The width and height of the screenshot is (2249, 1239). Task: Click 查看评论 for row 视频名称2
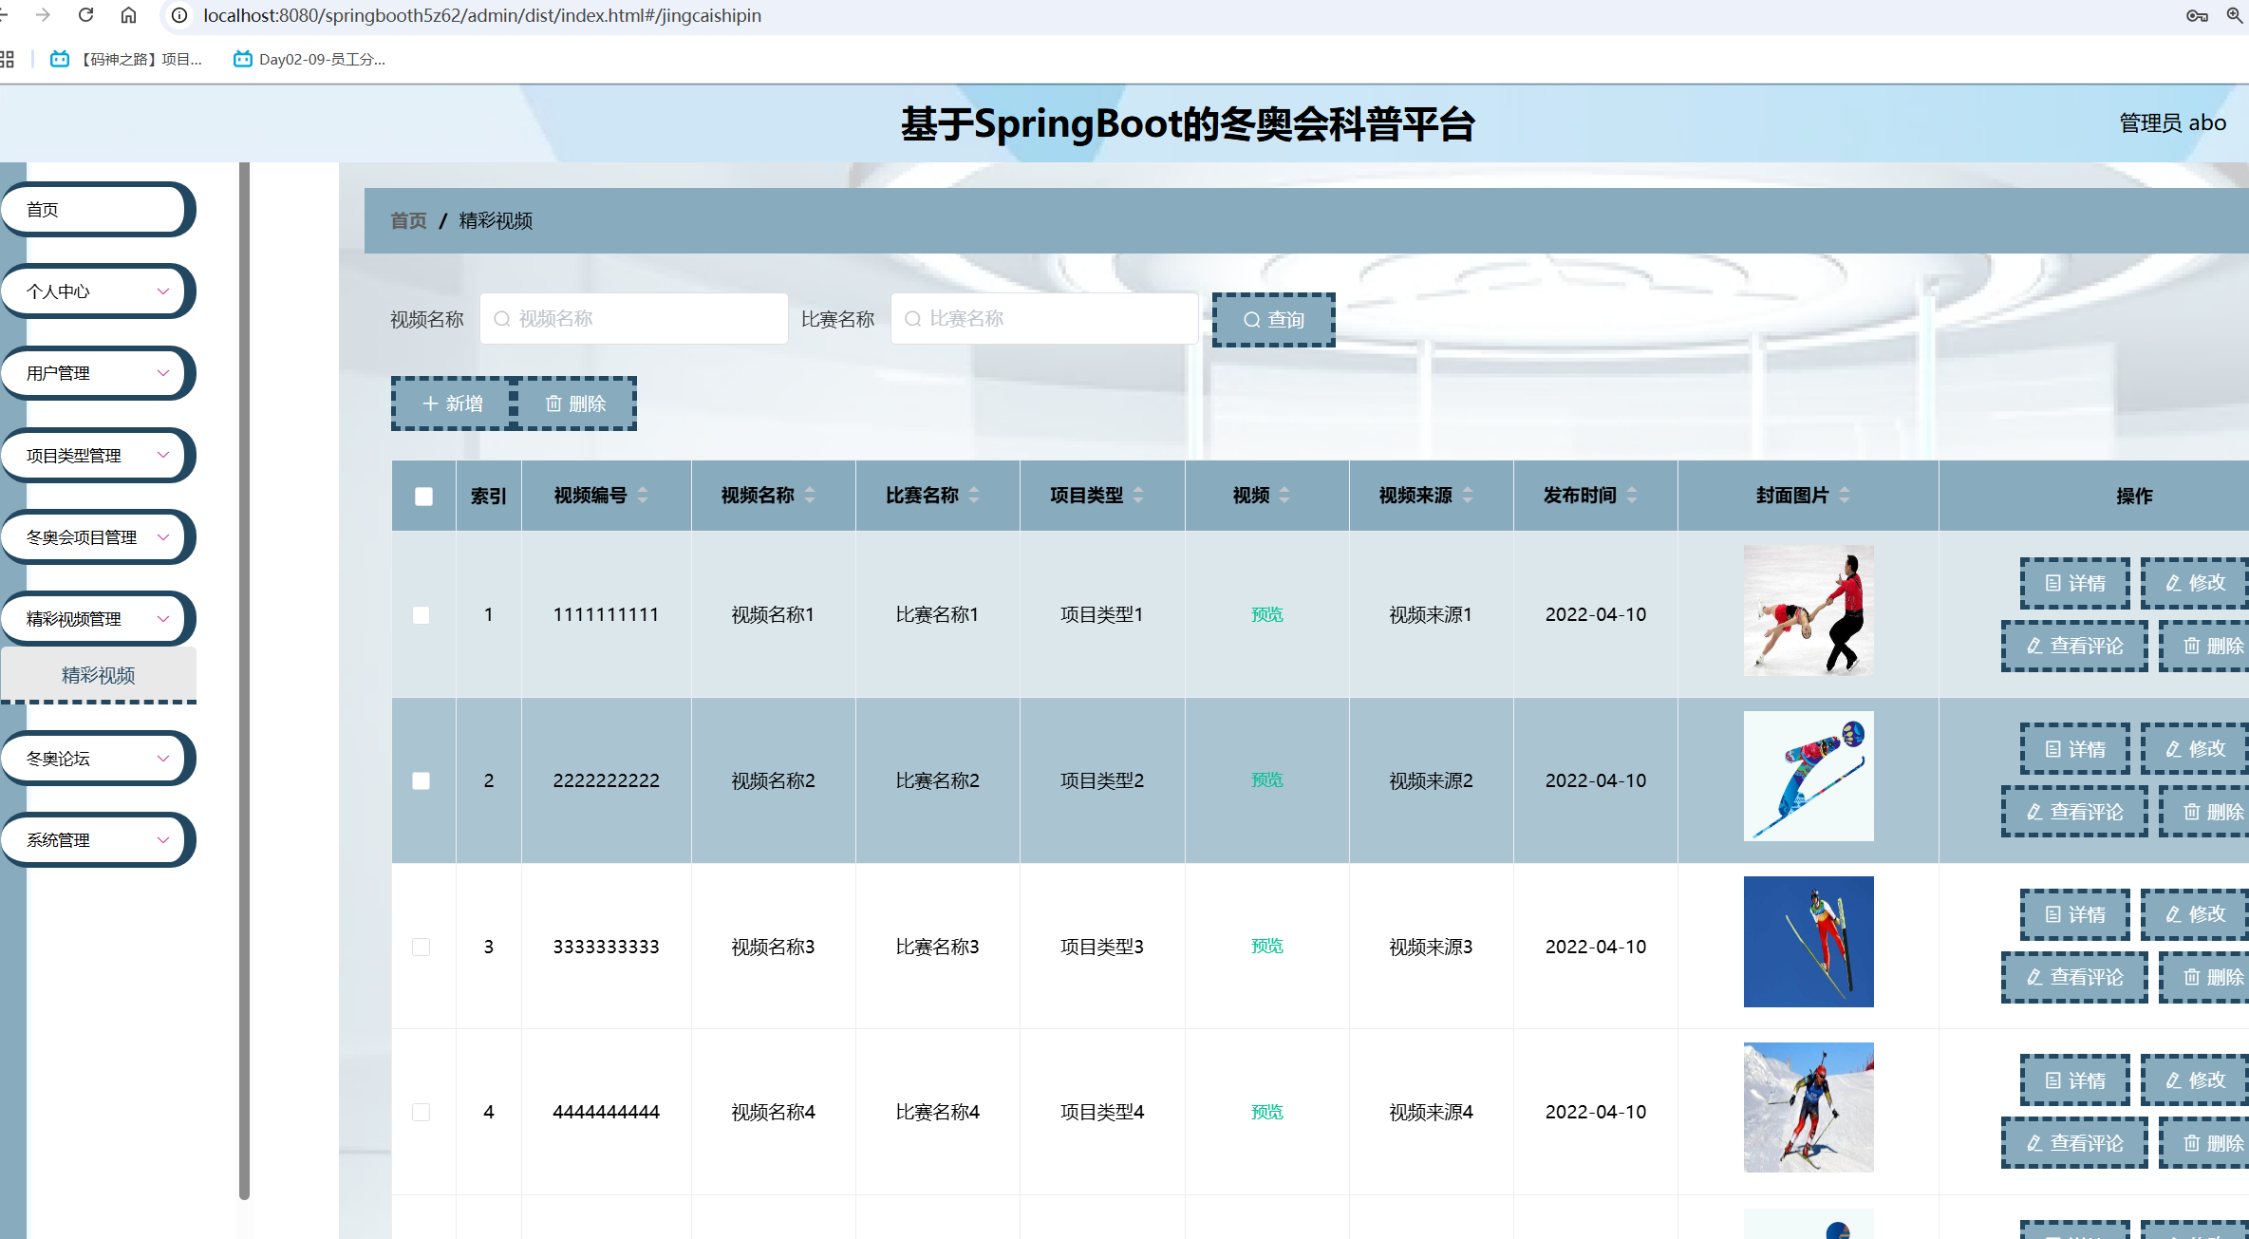[x=2074, y=812]
